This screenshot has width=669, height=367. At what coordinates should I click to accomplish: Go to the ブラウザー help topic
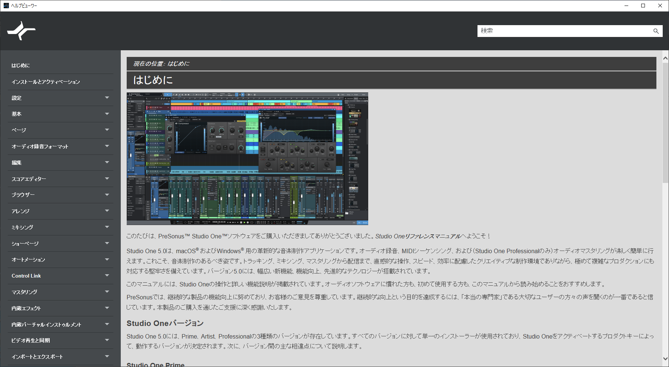tap(23, 195)
